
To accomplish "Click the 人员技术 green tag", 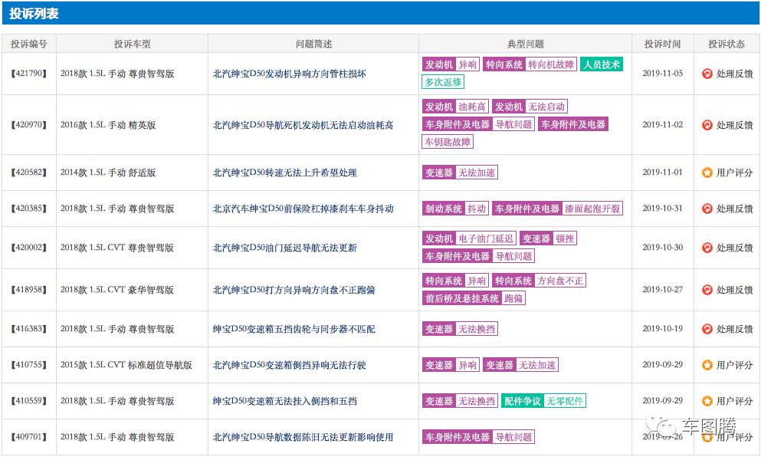I will [602, 64].
